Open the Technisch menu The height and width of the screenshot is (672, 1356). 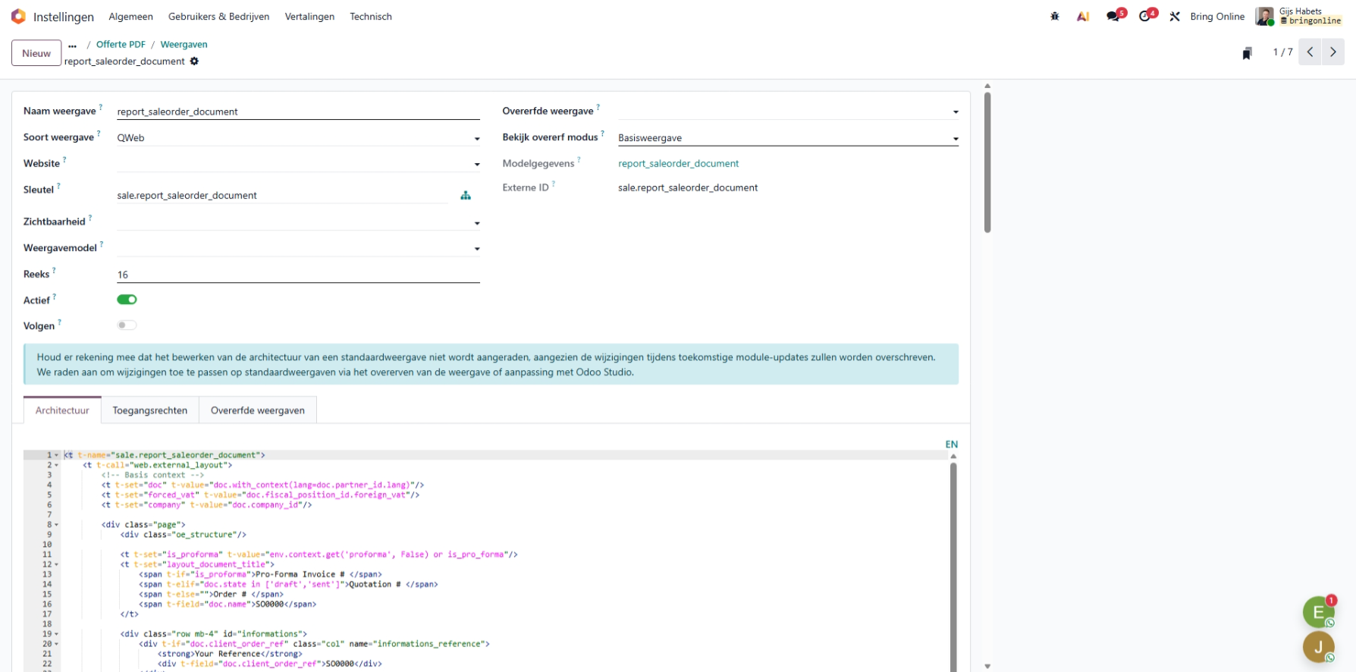pos(370,17)
